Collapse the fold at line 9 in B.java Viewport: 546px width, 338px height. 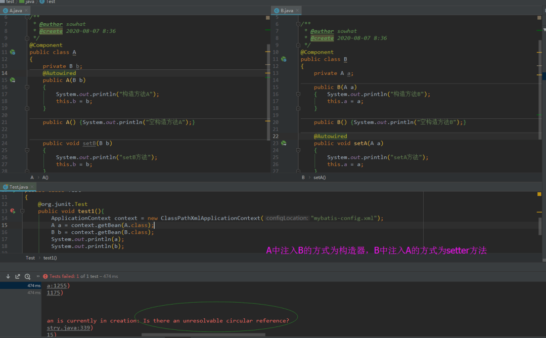click(x=298, y=45)
